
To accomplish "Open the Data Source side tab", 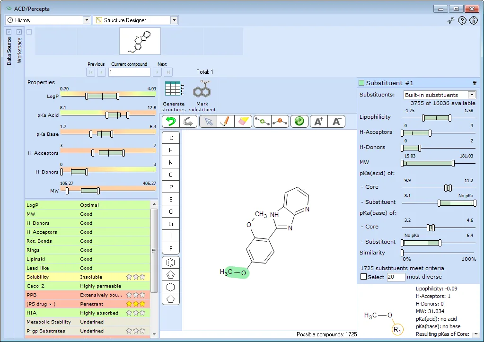I will (9, 48).
